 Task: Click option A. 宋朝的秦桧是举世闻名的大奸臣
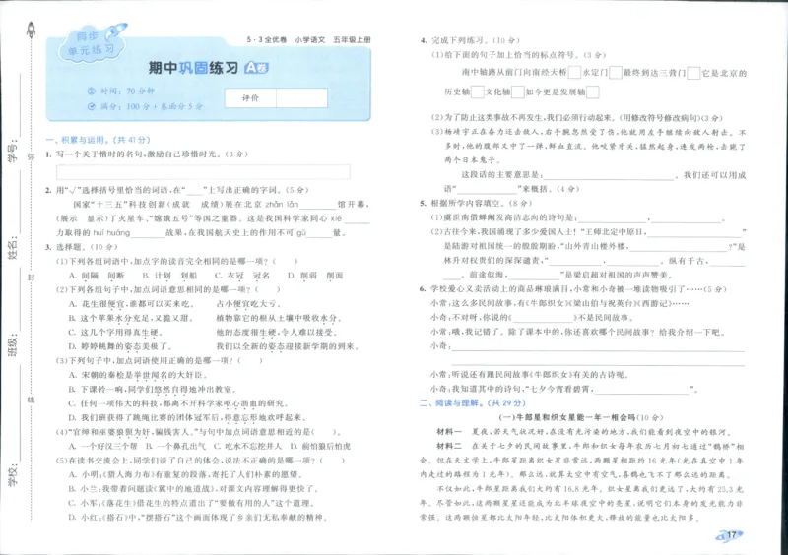coord(138,375)
